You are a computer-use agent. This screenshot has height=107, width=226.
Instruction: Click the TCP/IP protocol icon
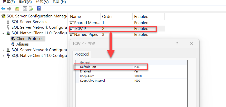pyautogui.click(x=72, y=29)
